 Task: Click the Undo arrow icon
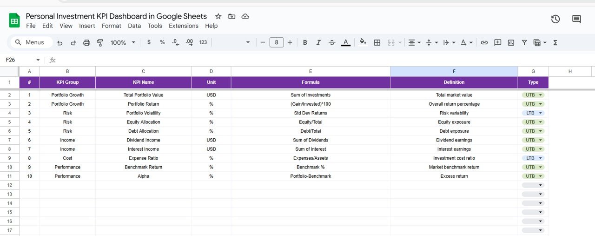(x=60, y=42)
